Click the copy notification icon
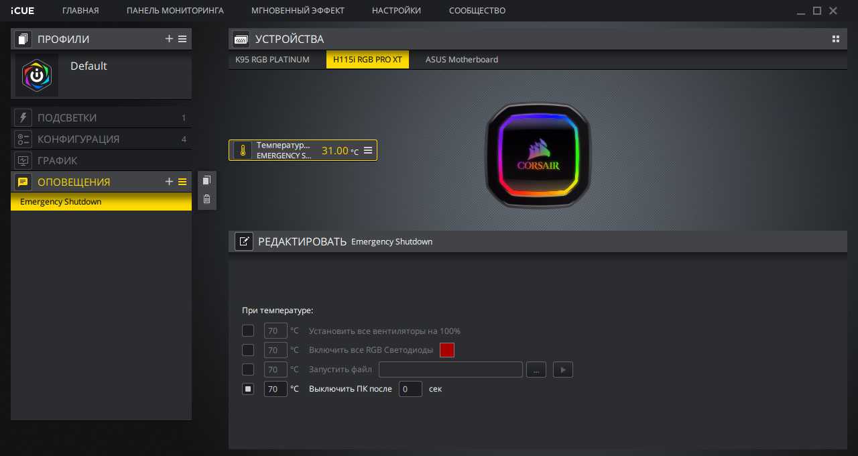Screen dimensions: 858x456 pos(206,180)
